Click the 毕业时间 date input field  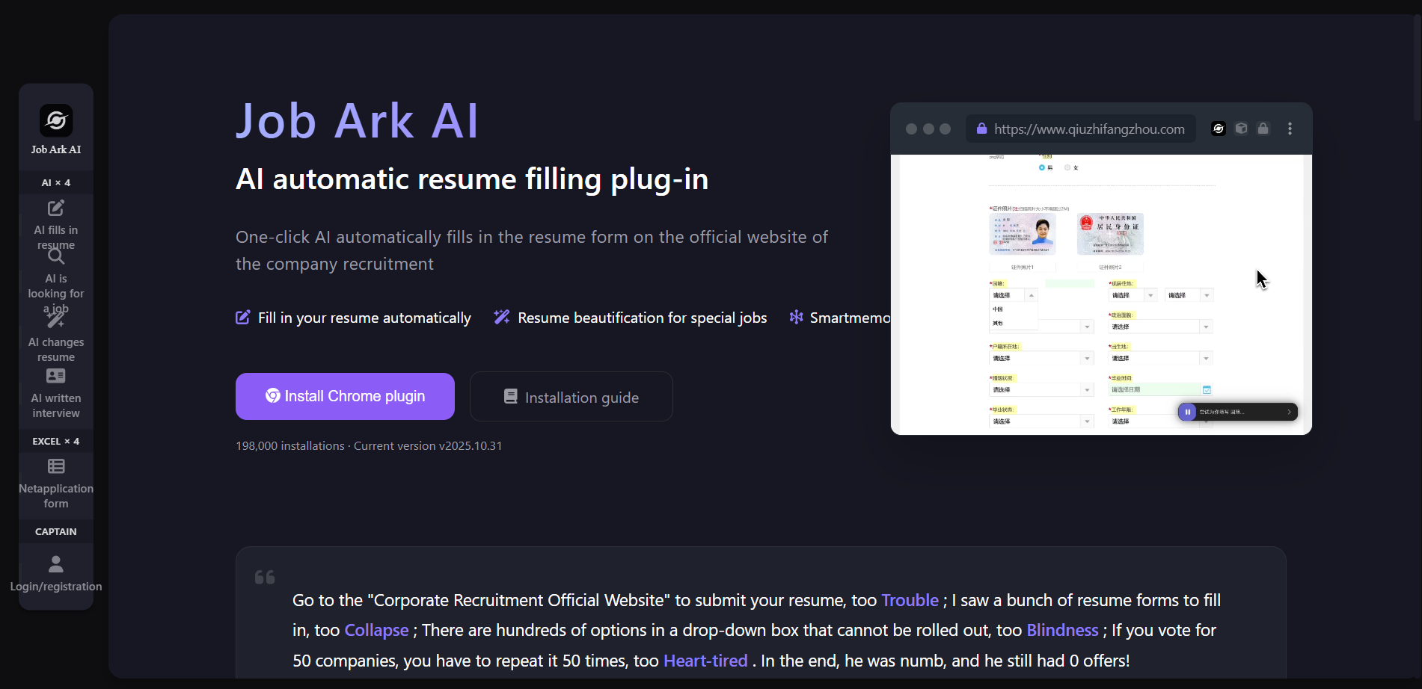coord(1154,389)
